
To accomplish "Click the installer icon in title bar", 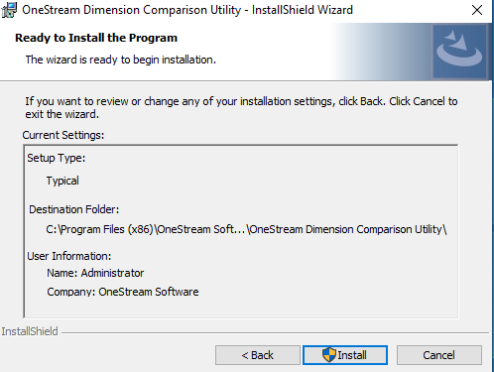I will pyautogui.click(x=9, y=10).
